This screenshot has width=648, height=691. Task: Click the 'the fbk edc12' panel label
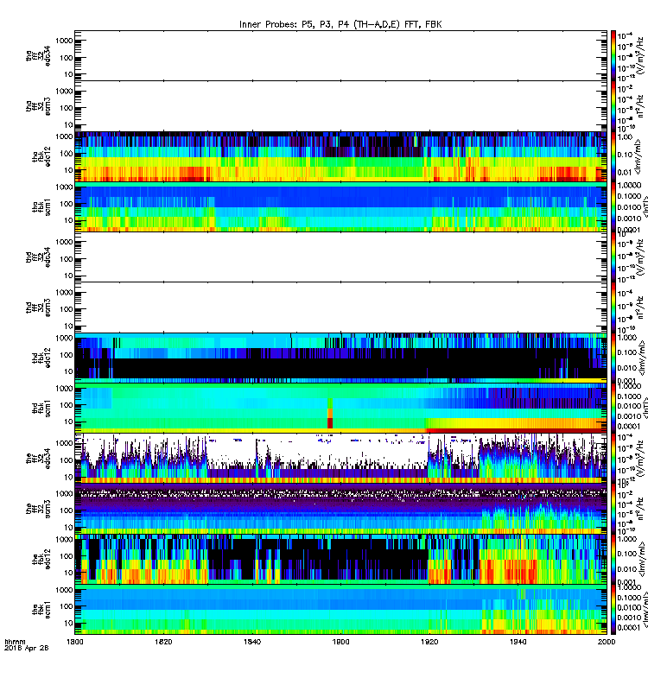tap(41, 560)
